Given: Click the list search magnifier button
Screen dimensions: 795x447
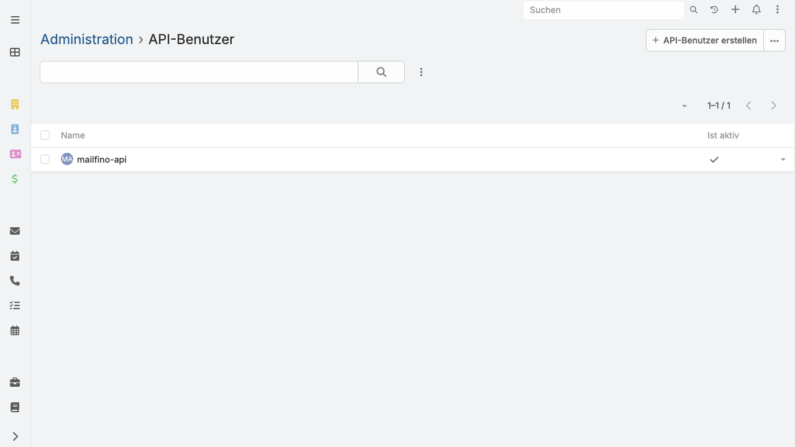Looking at the screenshot, I should point(381,72).
